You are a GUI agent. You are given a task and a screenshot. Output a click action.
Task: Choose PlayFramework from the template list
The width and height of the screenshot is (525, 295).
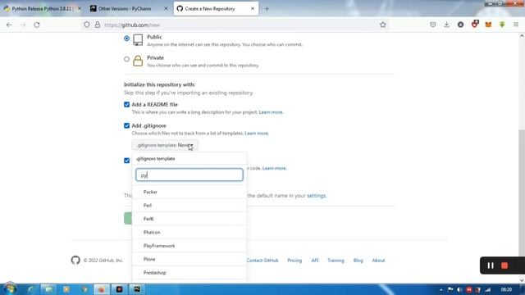tap(189, 246)
